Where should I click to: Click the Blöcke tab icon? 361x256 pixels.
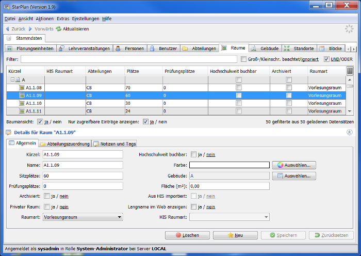click(322, 49)
